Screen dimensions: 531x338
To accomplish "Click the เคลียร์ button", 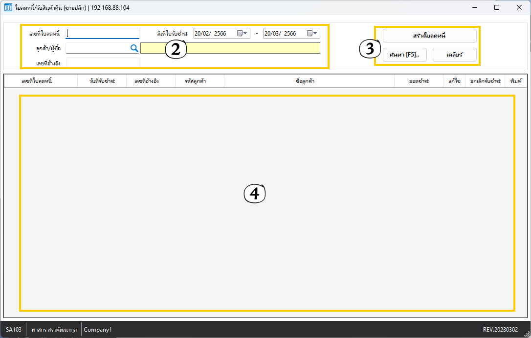I will [x=454, y=55].
